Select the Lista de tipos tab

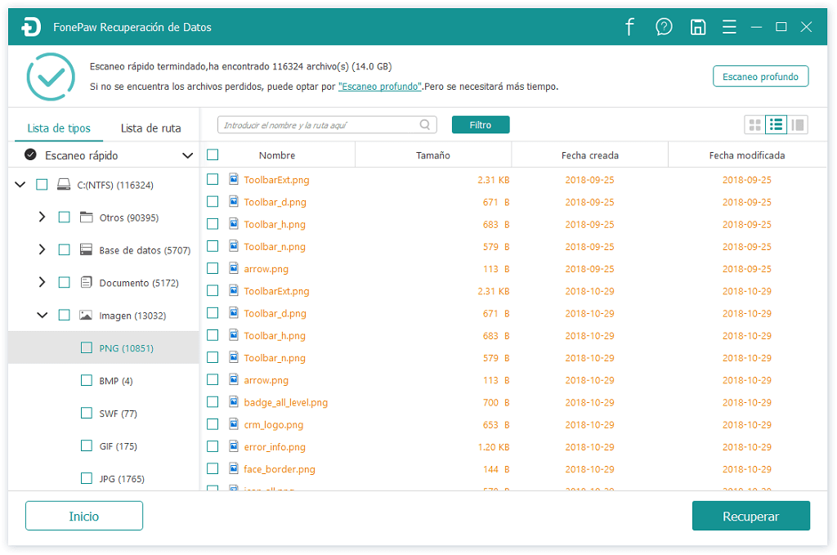[59, 128]
